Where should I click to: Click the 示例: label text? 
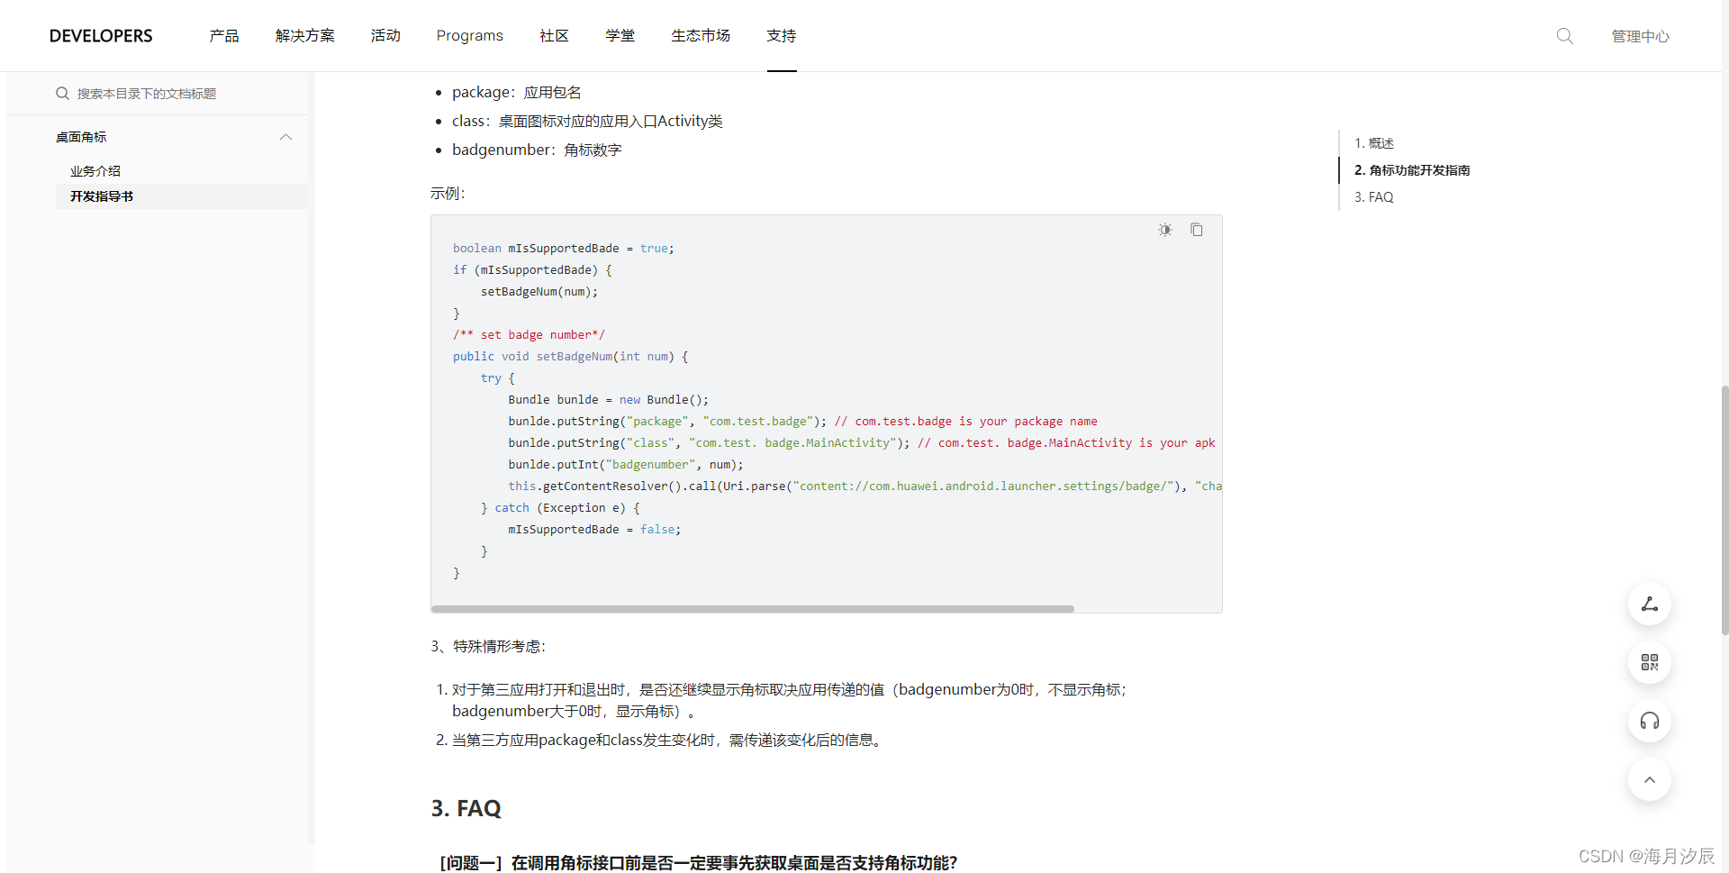click(x=448, y=194)
